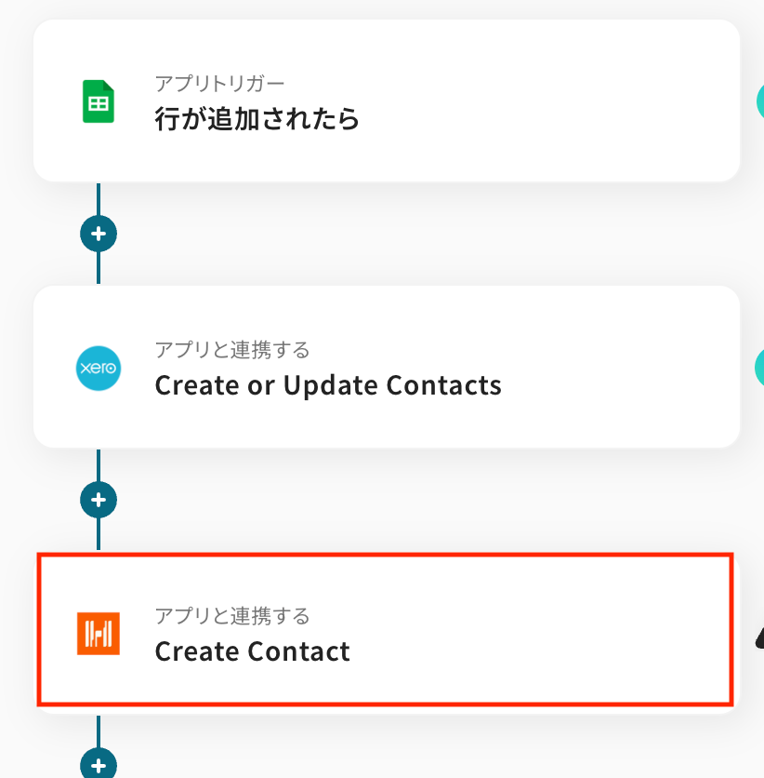764x778 pixels.
Task: Open the highlighted Create Contact step
Action: [386, 629]
